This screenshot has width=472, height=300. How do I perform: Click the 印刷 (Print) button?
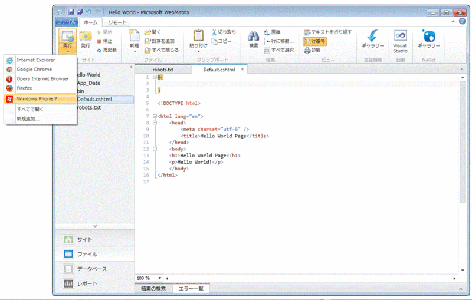click(312, 50)
